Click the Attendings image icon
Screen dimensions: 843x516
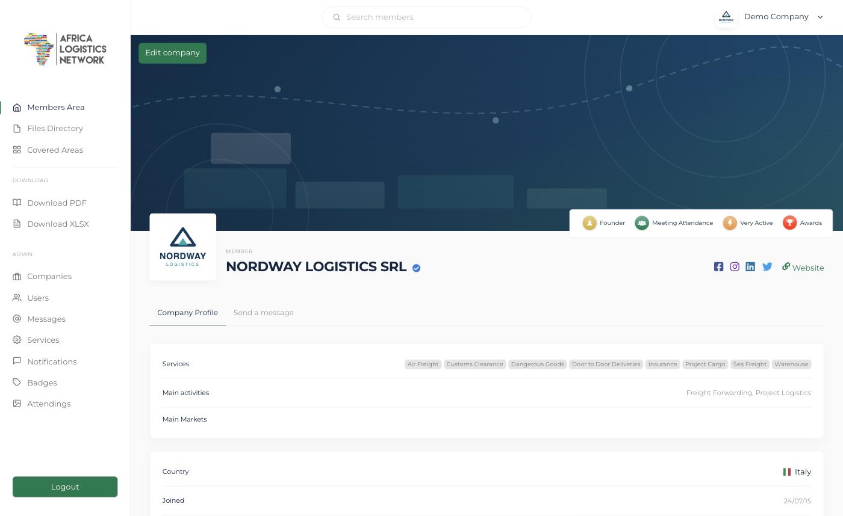click(17, 404)
